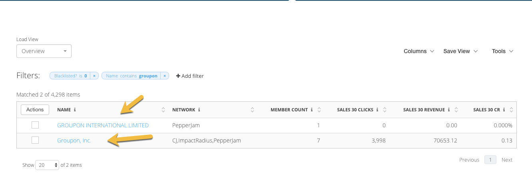Image resolution: width=532 pixels, height=174 pixels.
Task: Remove the Blacklisted filter with its x
Action: click(94, 76)
